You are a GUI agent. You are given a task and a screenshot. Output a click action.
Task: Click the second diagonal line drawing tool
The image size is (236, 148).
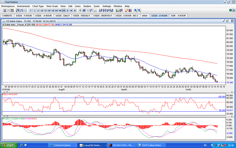click(x=104, y=11)
